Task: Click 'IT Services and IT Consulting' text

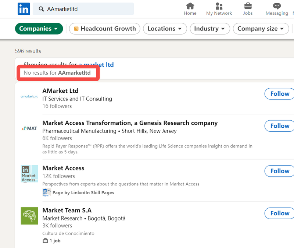Action: [x=77, y=99]
